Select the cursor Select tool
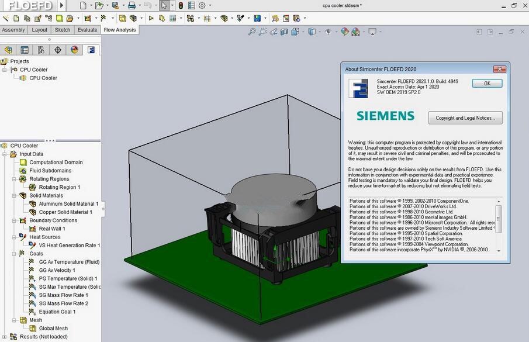This screenshot has width=529, height=342. 164,5
